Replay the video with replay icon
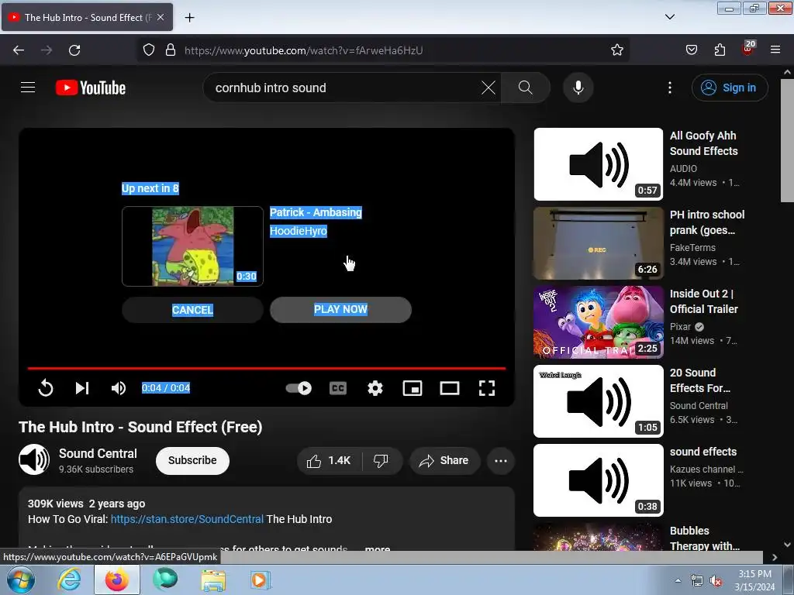 pyautogui.click(x=46, y=388)
